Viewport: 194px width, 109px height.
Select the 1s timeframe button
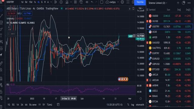click(x=35, y=2)
